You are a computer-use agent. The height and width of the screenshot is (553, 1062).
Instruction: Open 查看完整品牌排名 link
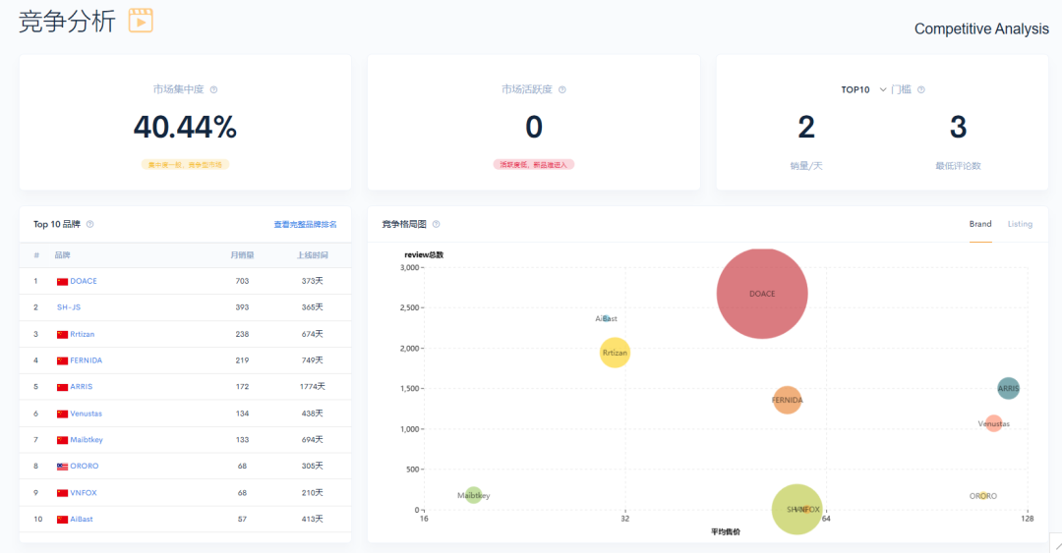(x=305, y=224)
